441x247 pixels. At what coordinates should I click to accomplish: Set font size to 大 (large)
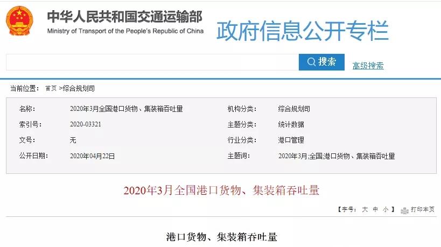(365, 209)
